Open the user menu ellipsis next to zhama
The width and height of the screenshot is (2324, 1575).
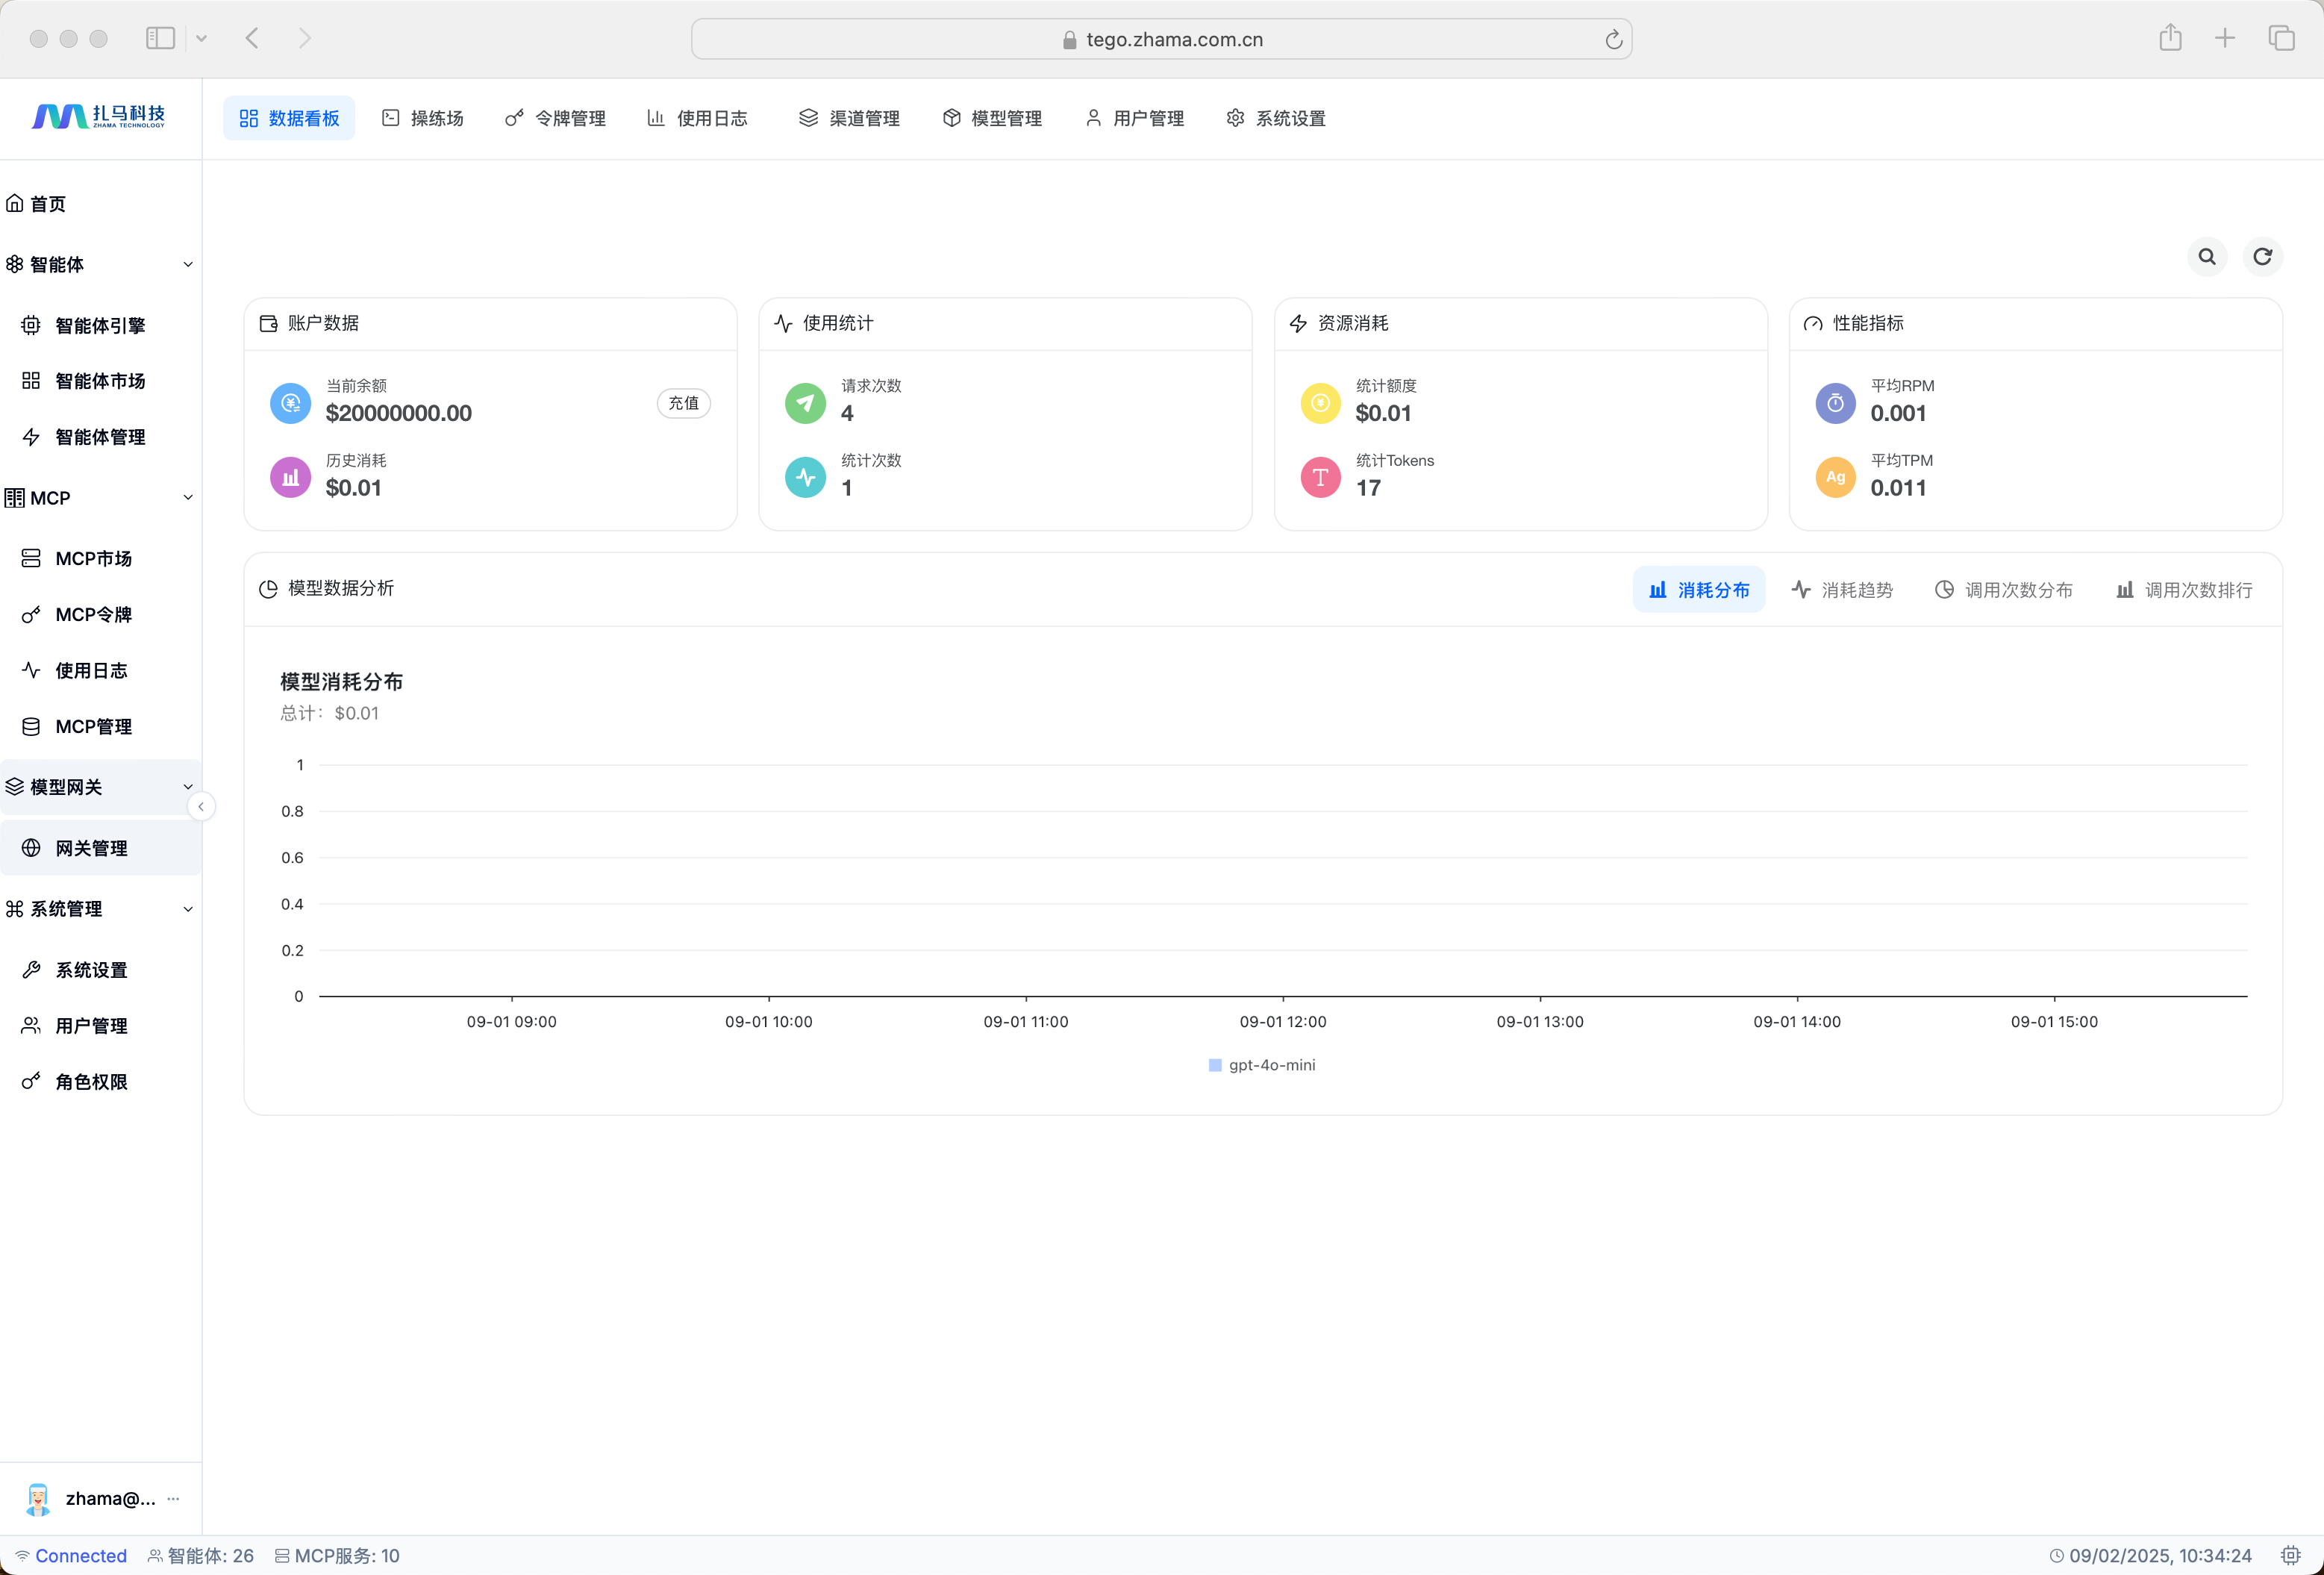tap(174, 1498)
